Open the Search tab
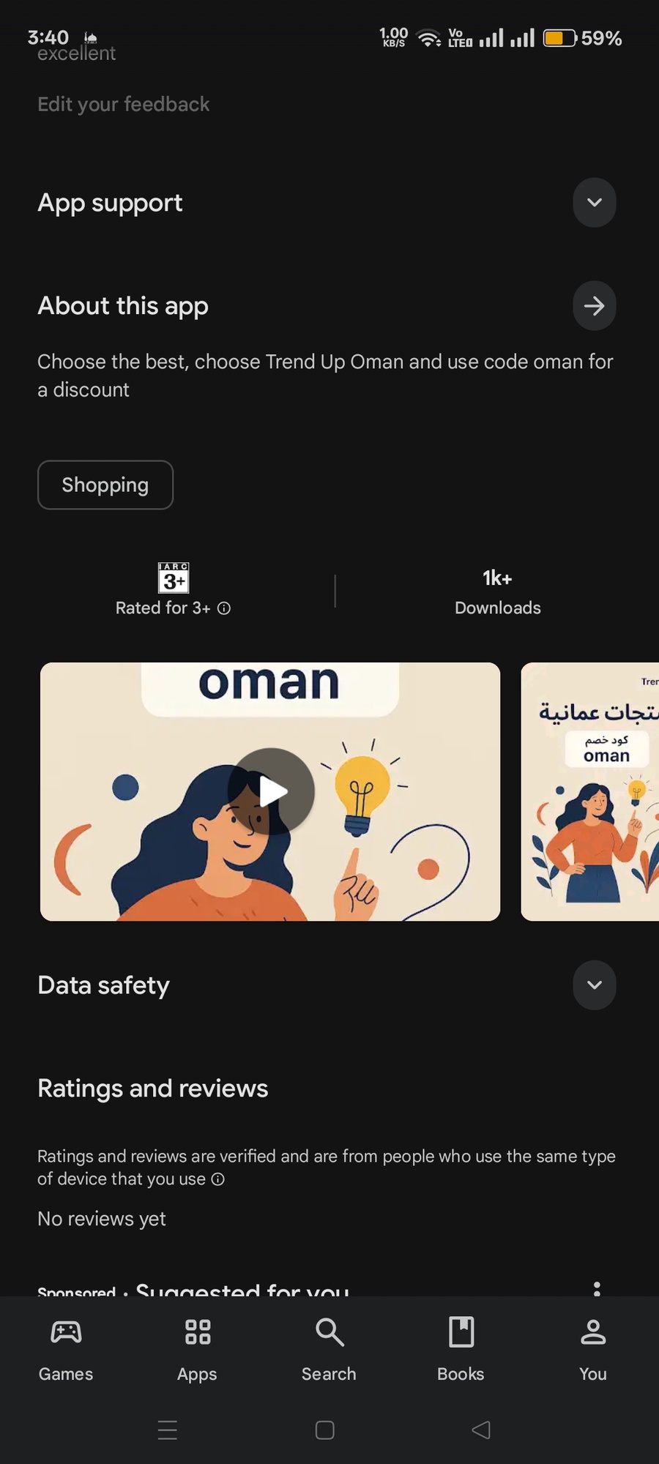Screen dimensions: 659x1464 coord(329,1349)
